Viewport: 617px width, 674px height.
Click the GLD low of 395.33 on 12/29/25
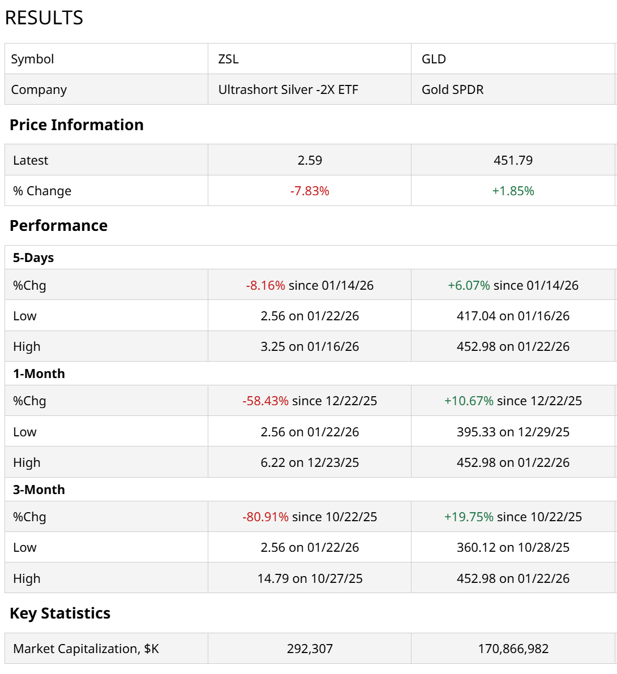513,432
